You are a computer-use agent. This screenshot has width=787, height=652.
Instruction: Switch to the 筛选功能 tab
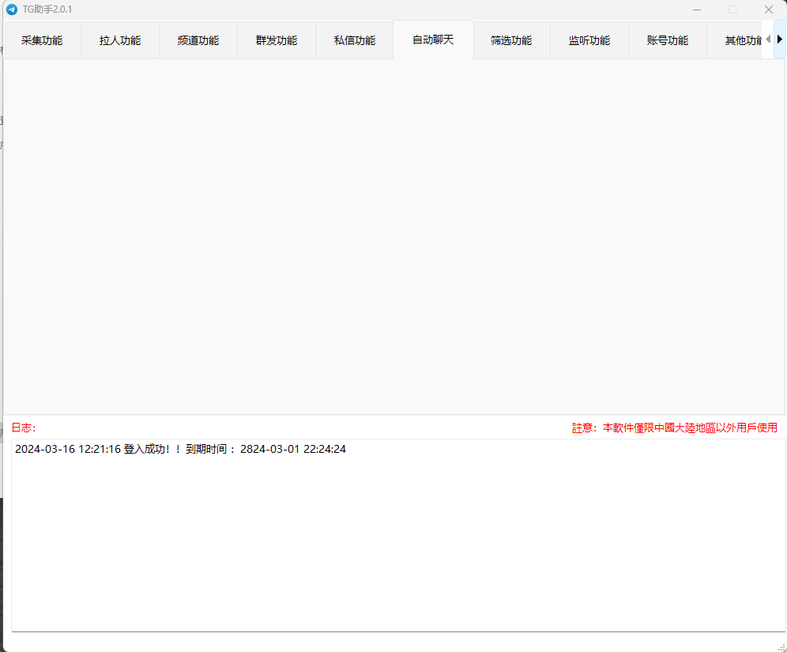511,40
